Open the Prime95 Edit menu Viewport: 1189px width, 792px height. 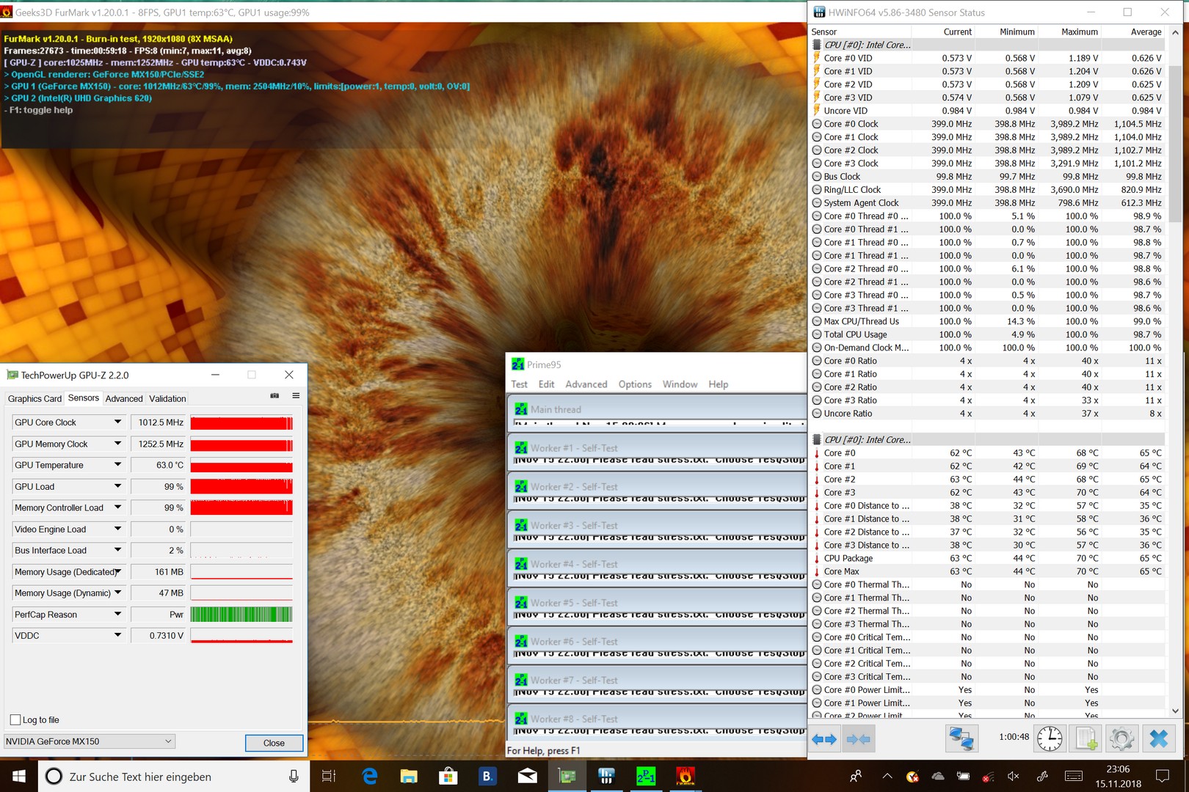coord(546,384)
